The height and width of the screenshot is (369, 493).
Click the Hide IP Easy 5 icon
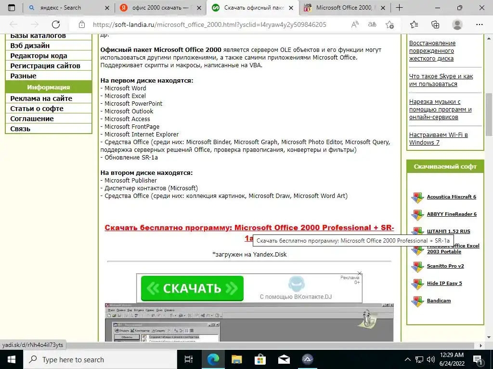[x=417, y=284]
